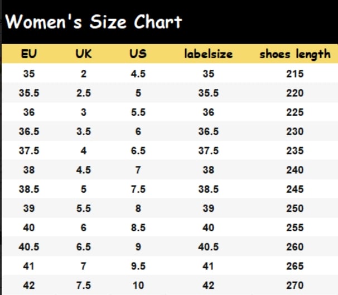Viewport: 338px width, 295px height.
Task: Select the 270 shoes length cell
Action: pos(295,286)
